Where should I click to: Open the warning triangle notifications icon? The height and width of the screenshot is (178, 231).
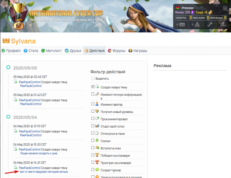(x=197, y=24)
